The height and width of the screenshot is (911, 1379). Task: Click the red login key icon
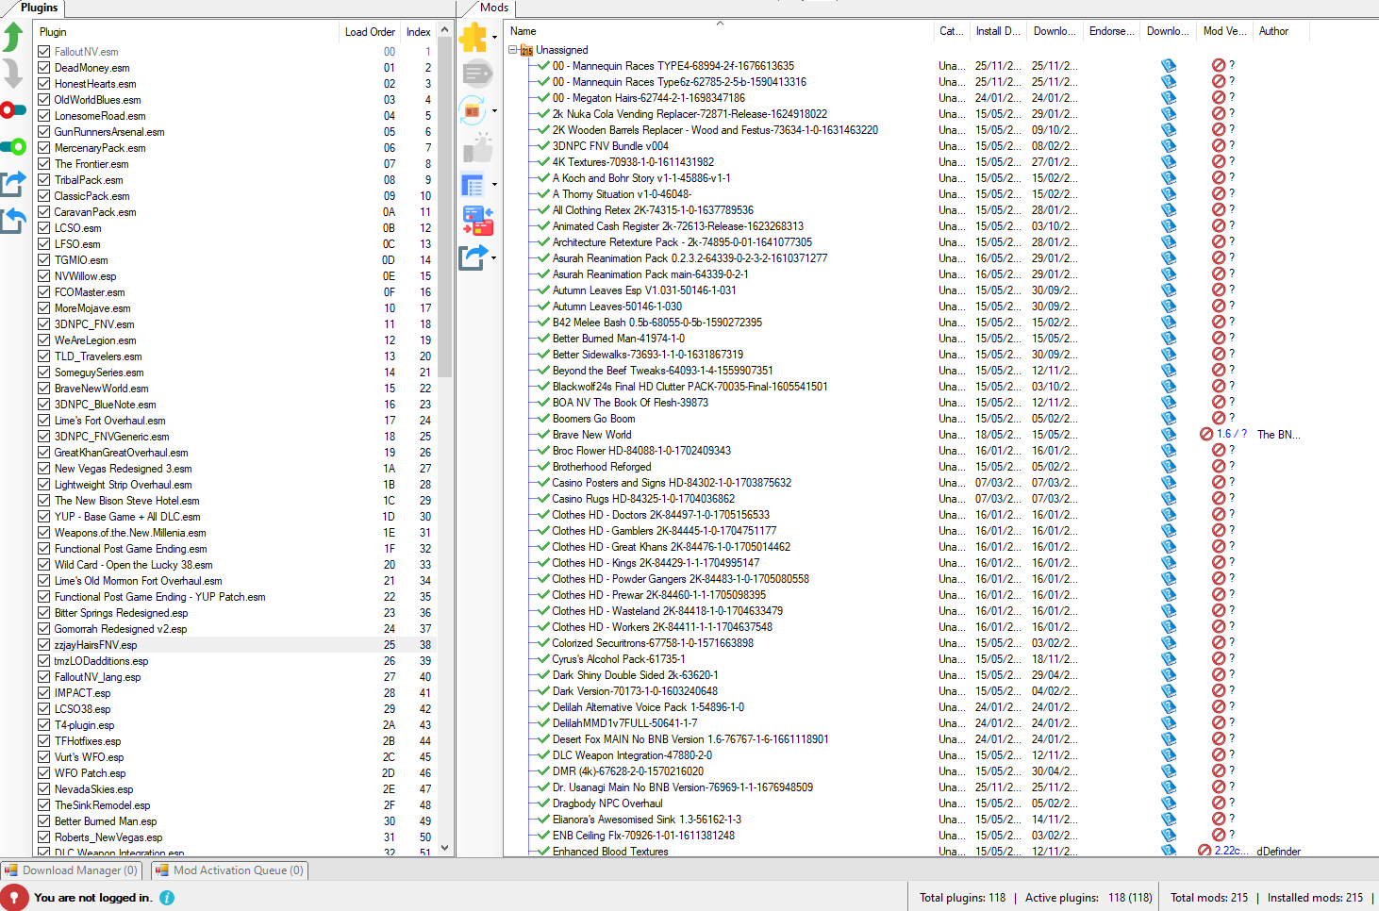point(13,897)
